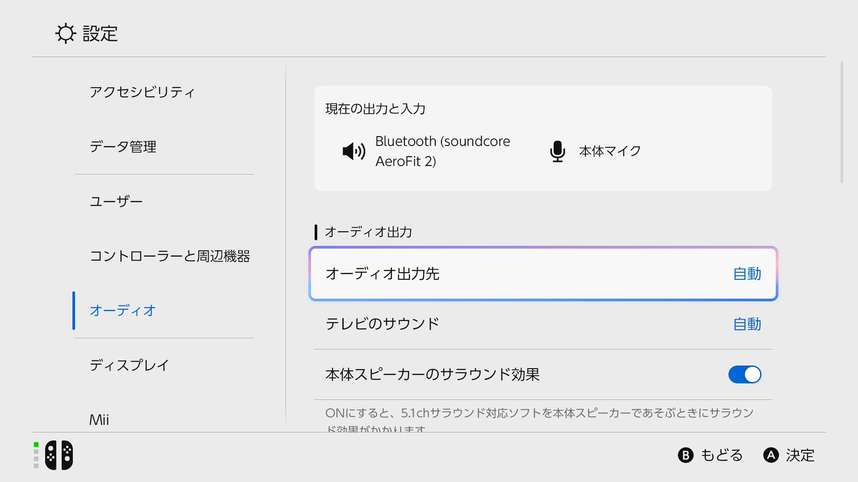Open オーディオ出力先 setting
The width and height of the screenshot is (858, 482).
click(x=543, y=274)
